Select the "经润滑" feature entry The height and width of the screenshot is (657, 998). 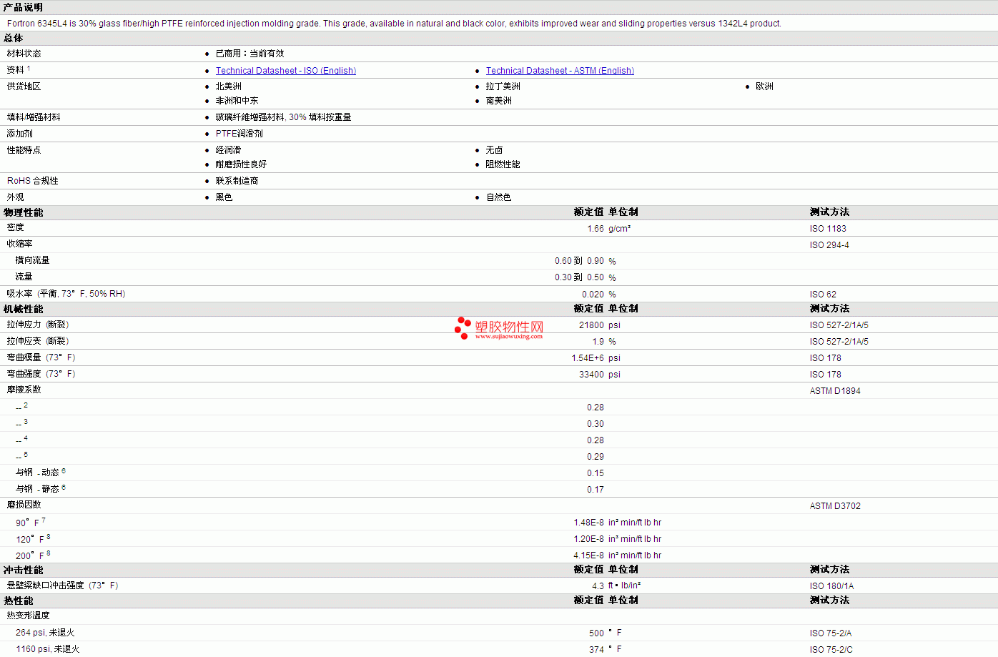coord(229,150)
